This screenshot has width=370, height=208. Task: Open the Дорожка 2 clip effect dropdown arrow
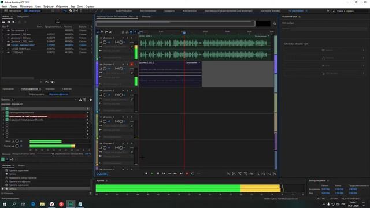click(199, 62)
